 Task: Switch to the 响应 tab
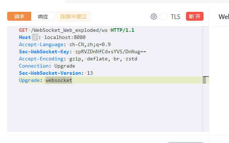(x=43, y=16)
